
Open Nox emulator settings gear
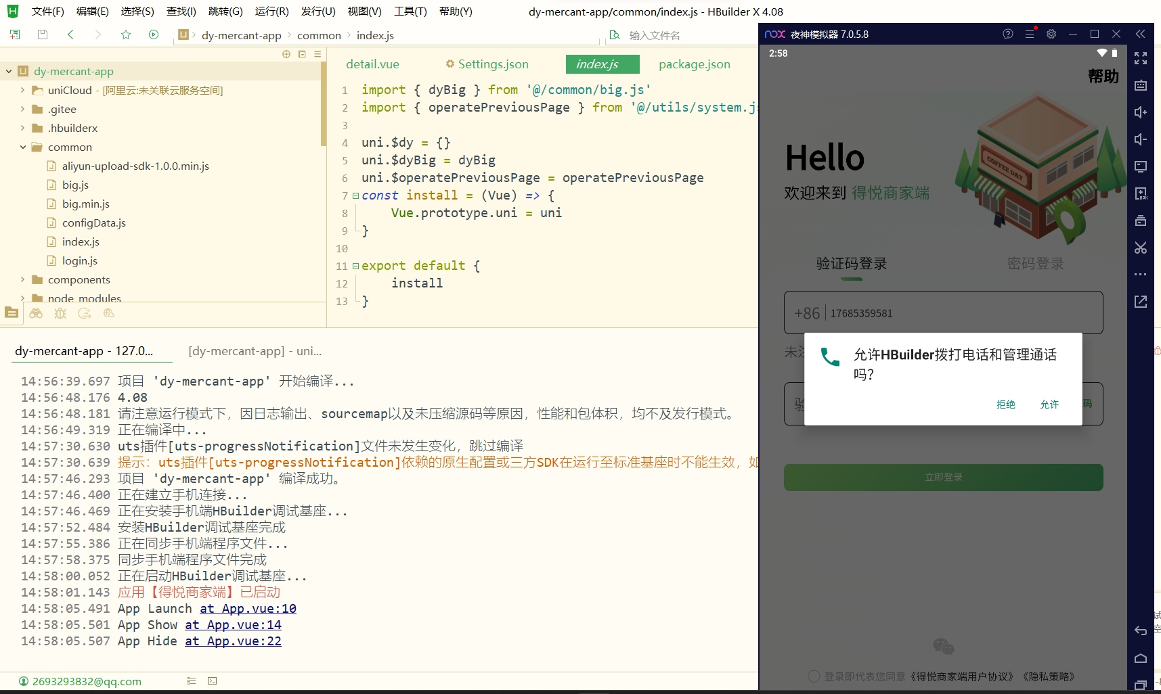(1051, 34)
